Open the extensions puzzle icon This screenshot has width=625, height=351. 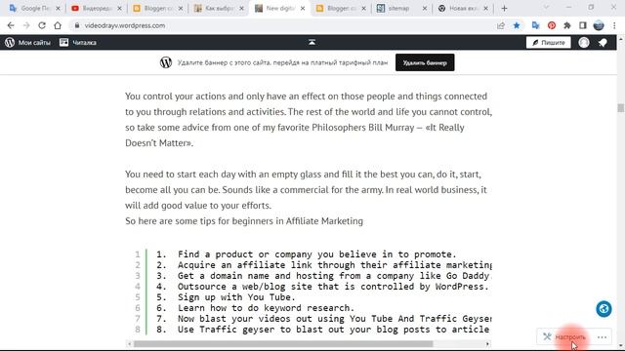(567, 25)
